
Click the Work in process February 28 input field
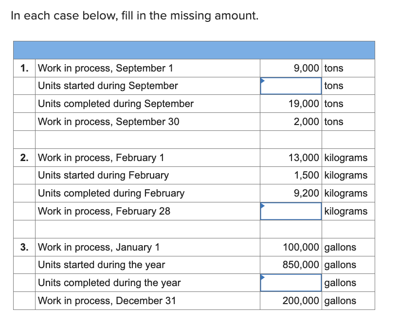click(290, 211)
